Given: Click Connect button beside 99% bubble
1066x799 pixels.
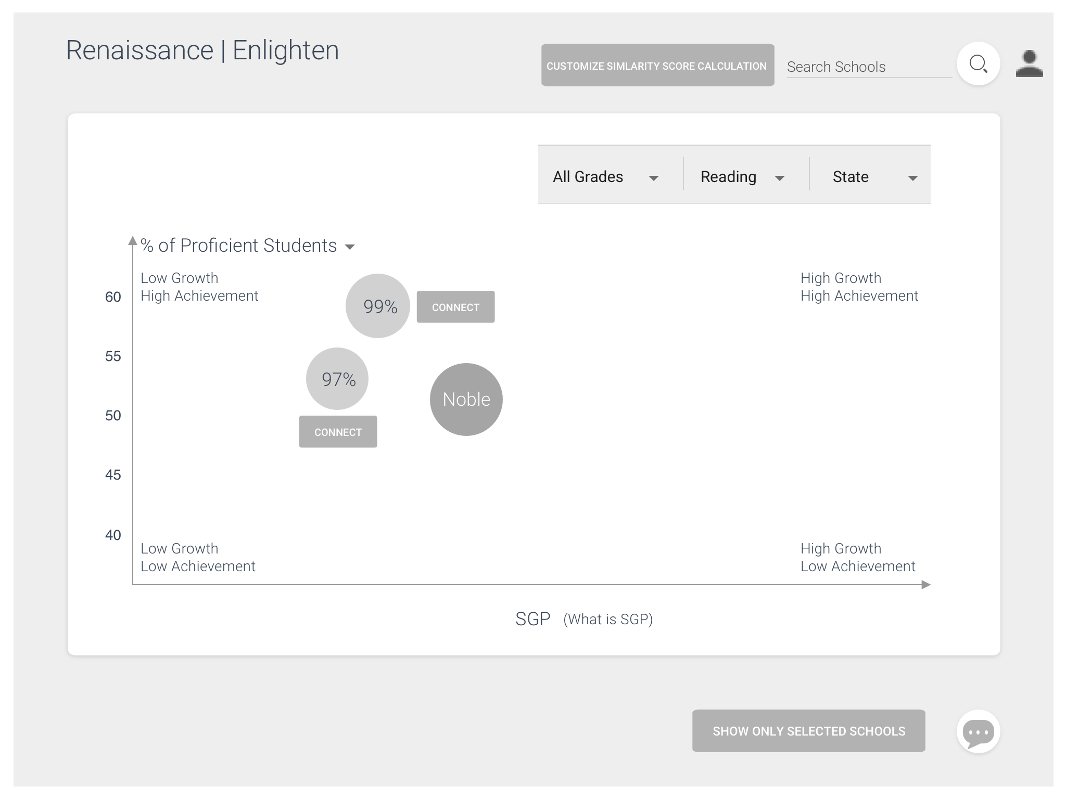Looking at the screenshot, I should pyautogui.click(x=455, y=307).
